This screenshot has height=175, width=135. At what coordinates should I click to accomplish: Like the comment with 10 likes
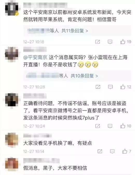123,126
